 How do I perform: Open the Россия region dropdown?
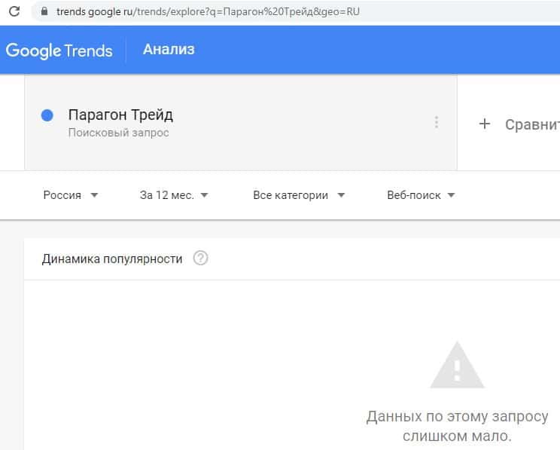pyautogui.click(x=71, y=195)
